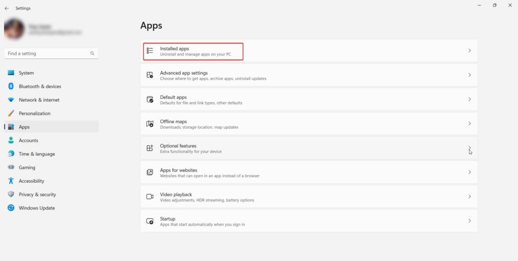Select Network & internet in sidebar

coord(39,100)
